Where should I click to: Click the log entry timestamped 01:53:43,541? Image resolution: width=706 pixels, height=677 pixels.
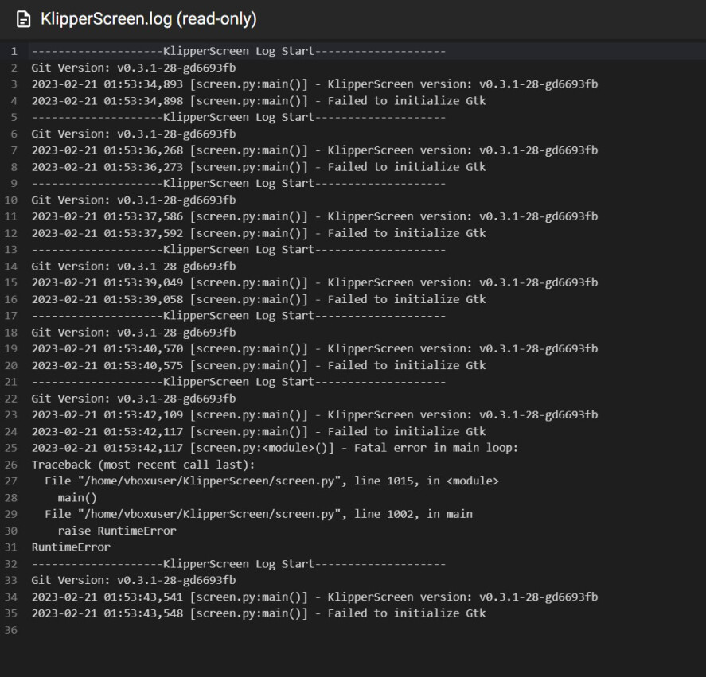pos(314,597)
